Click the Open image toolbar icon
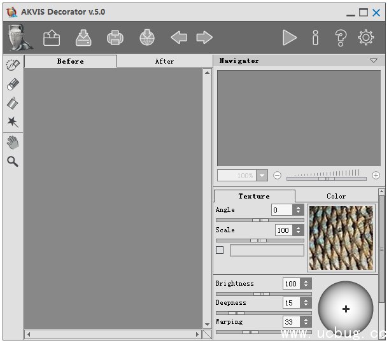This screenshot has height=343, width=389. 52,38
